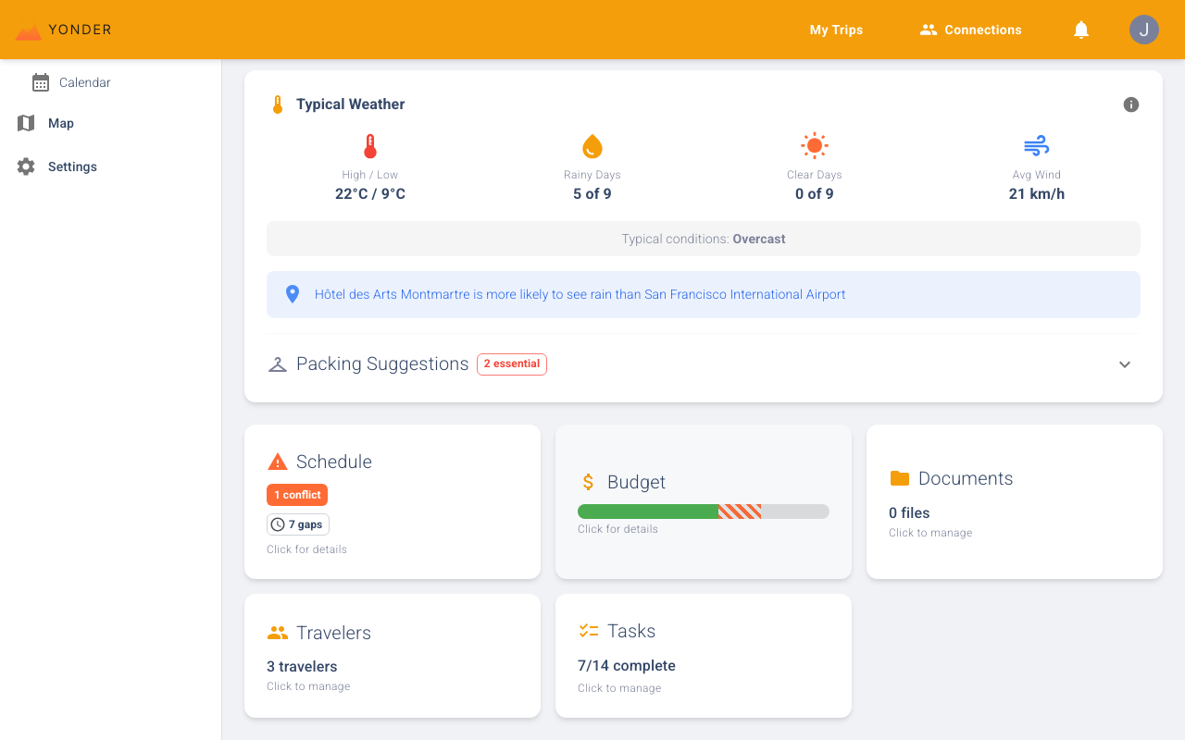1185x740 pixels.
Task: Click the 2 essential badge
Action: coord(512,364)
